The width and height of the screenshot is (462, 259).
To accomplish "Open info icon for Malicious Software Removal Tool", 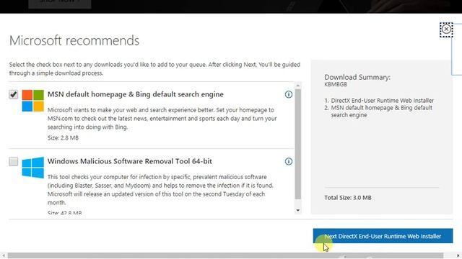I will pyautogui.click(x=289, y=161).
